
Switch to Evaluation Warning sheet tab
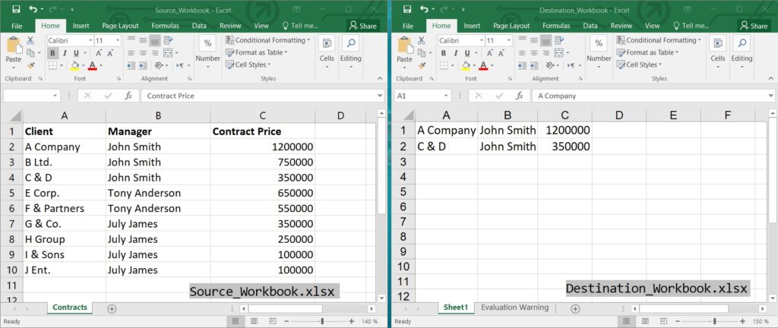(x=516, y=307)
